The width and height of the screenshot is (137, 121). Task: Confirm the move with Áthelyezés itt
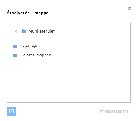pos(114,111)
